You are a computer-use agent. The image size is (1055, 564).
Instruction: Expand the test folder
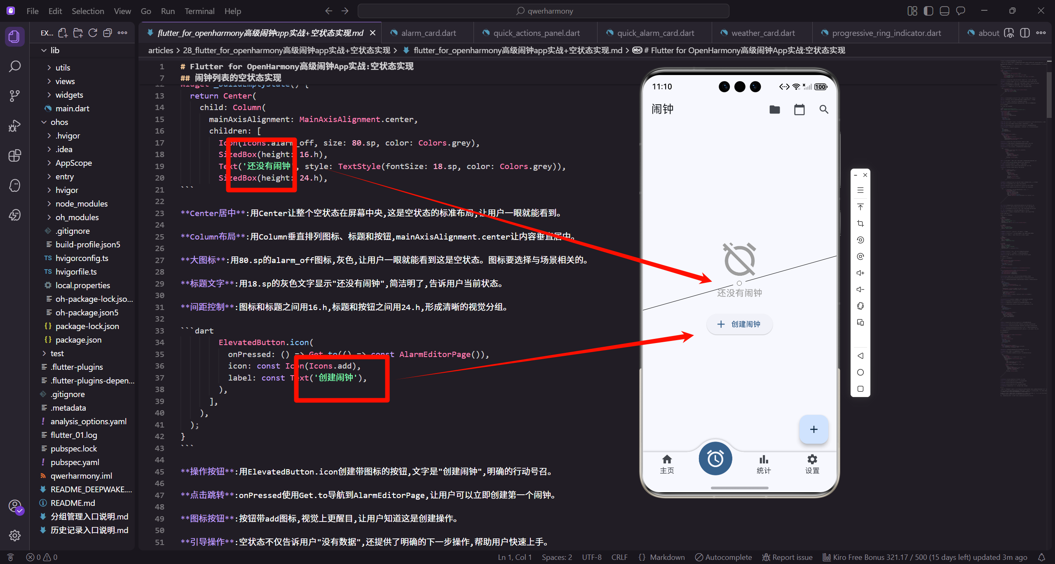(x=82, y=353)
